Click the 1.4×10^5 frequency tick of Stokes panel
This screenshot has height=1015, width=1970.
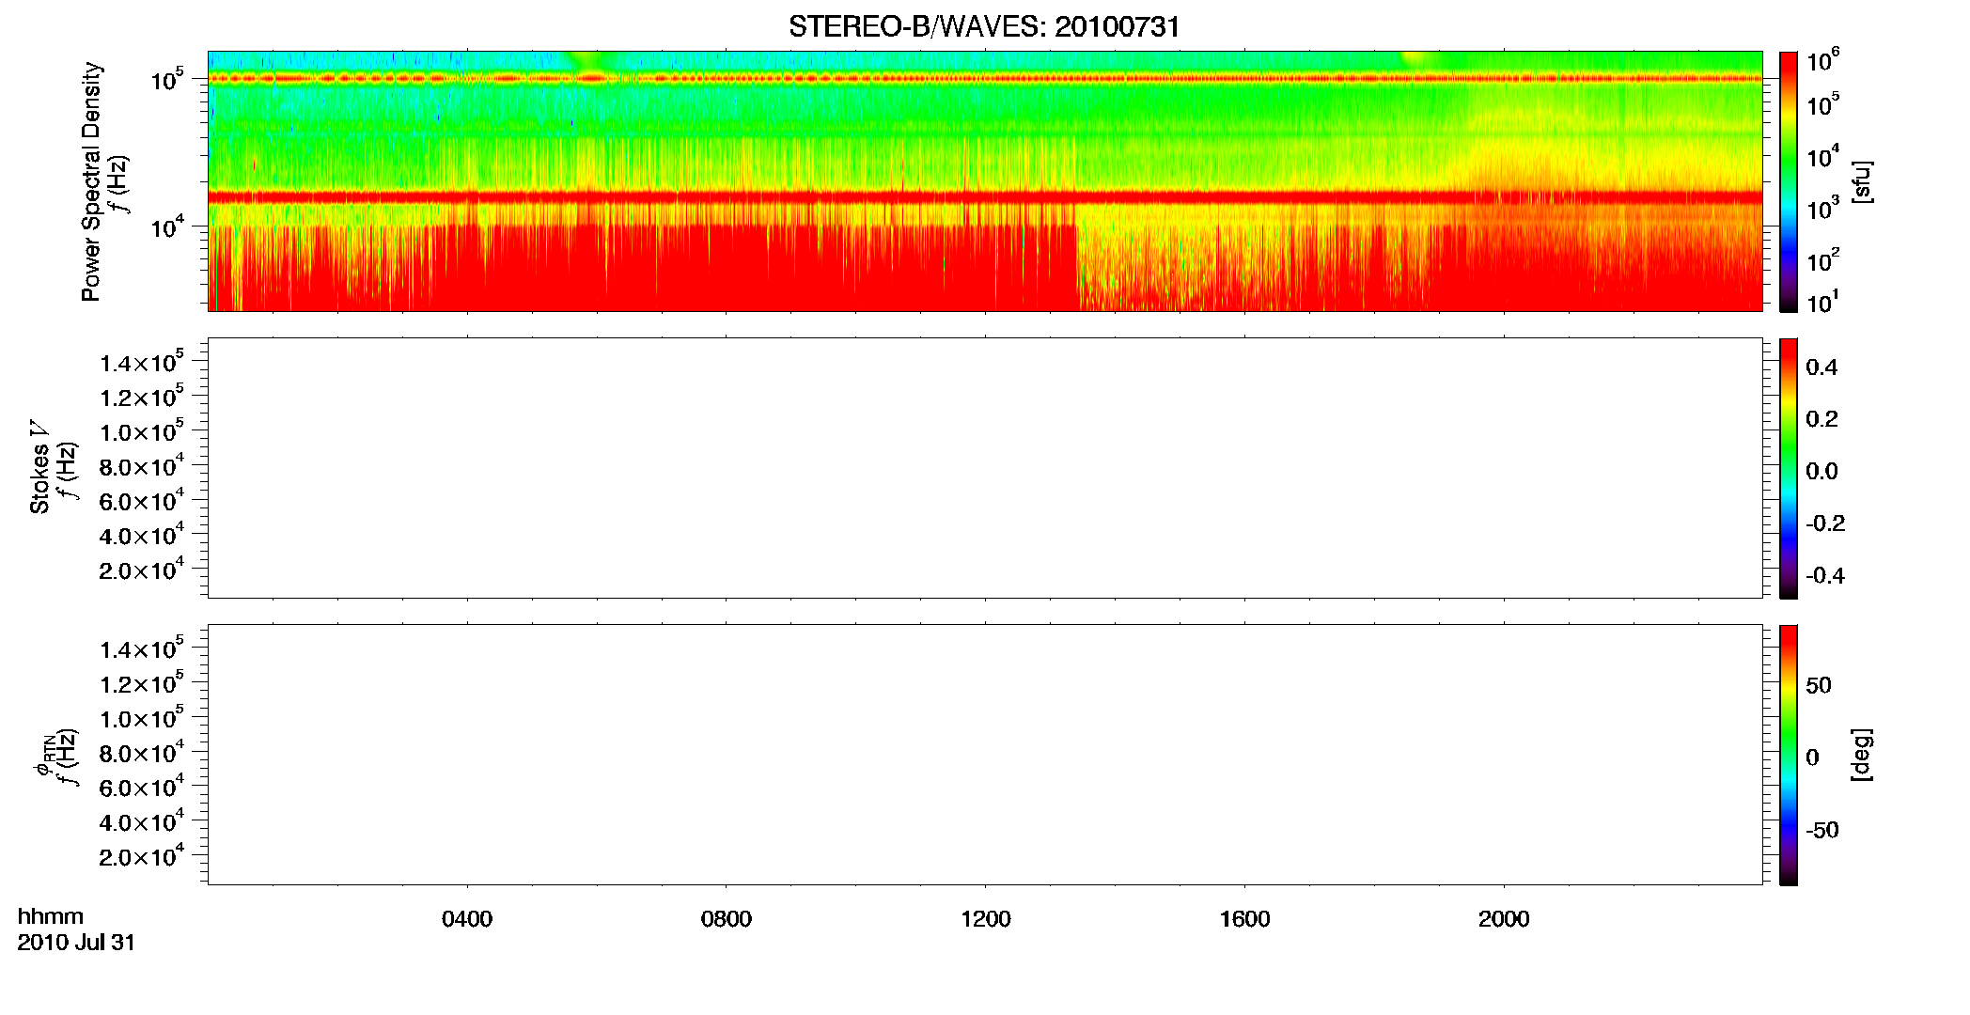pos(142,362)
